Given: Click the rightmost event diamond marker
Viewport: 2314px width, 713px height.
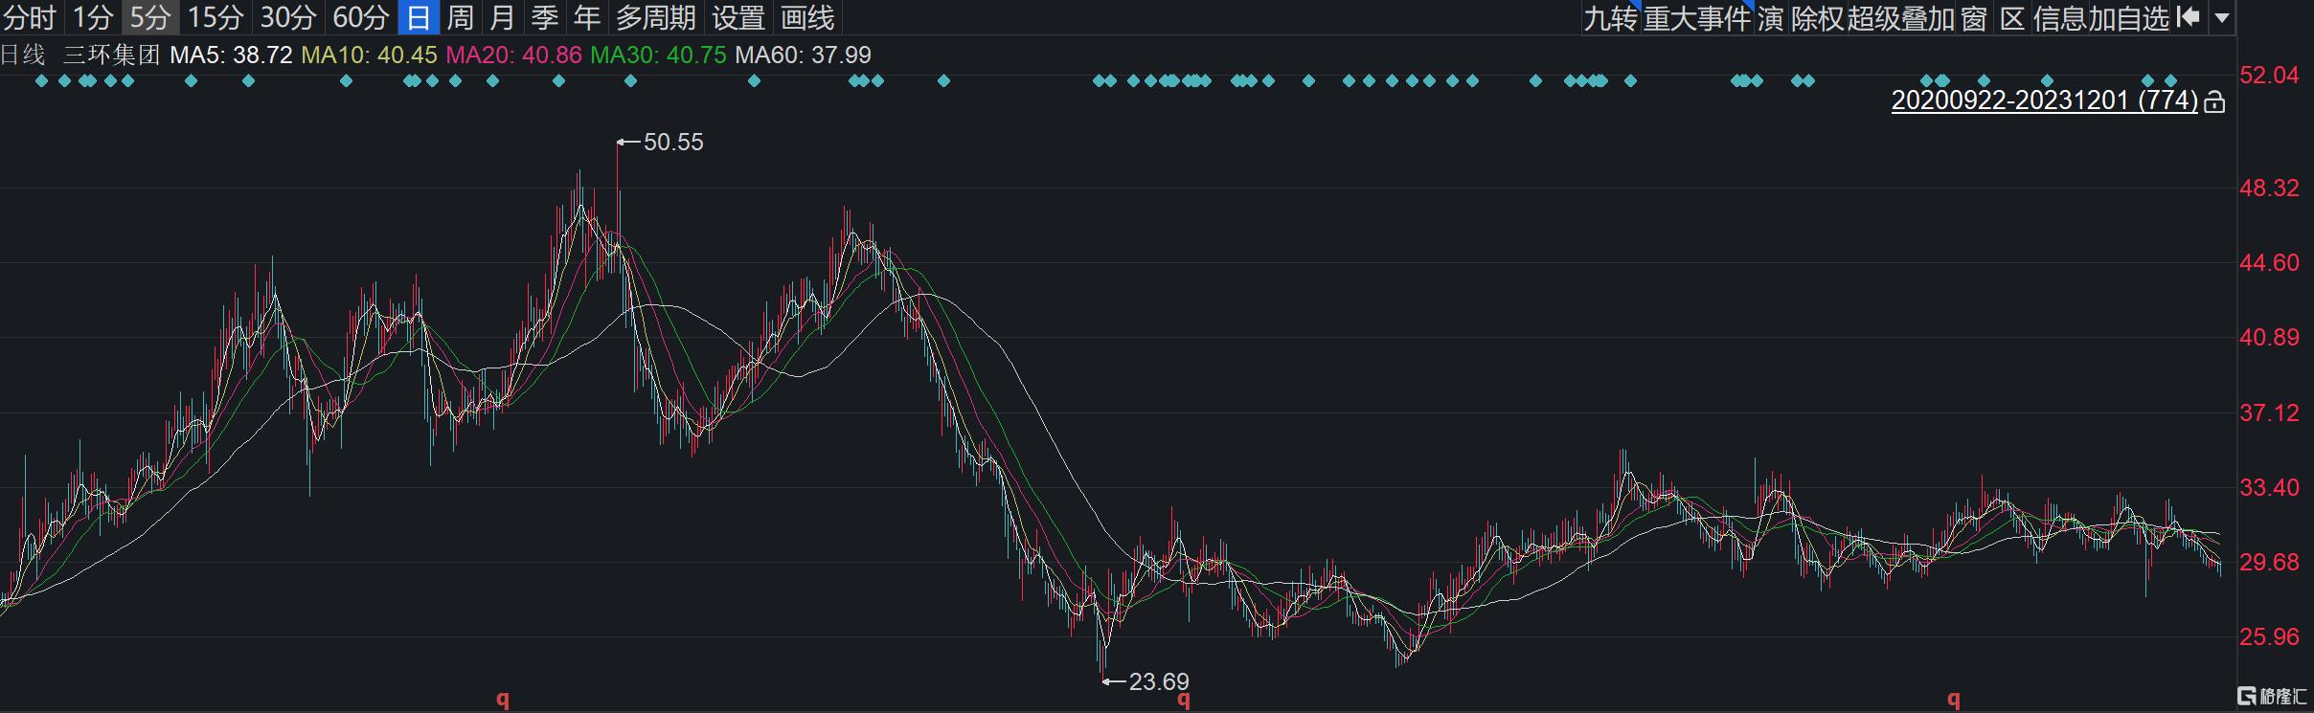Looking at the screenshot, I should [2170, 81].
